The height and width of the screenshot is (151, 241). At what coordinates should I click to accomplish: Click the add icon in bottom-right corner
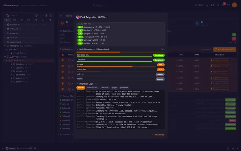[x=233, y=149]
